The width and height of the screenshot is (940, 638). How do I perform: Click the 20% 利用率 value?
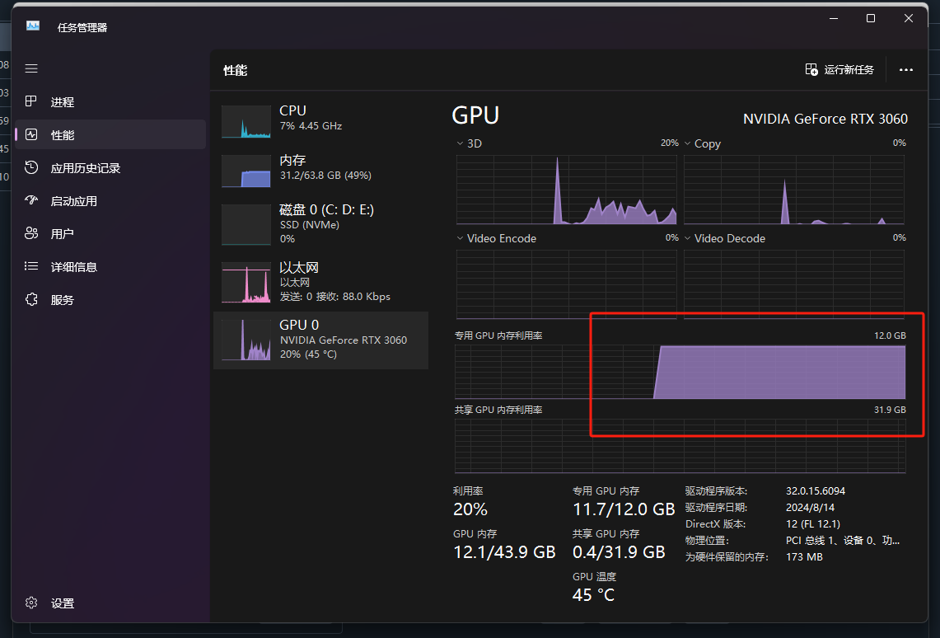470,509
